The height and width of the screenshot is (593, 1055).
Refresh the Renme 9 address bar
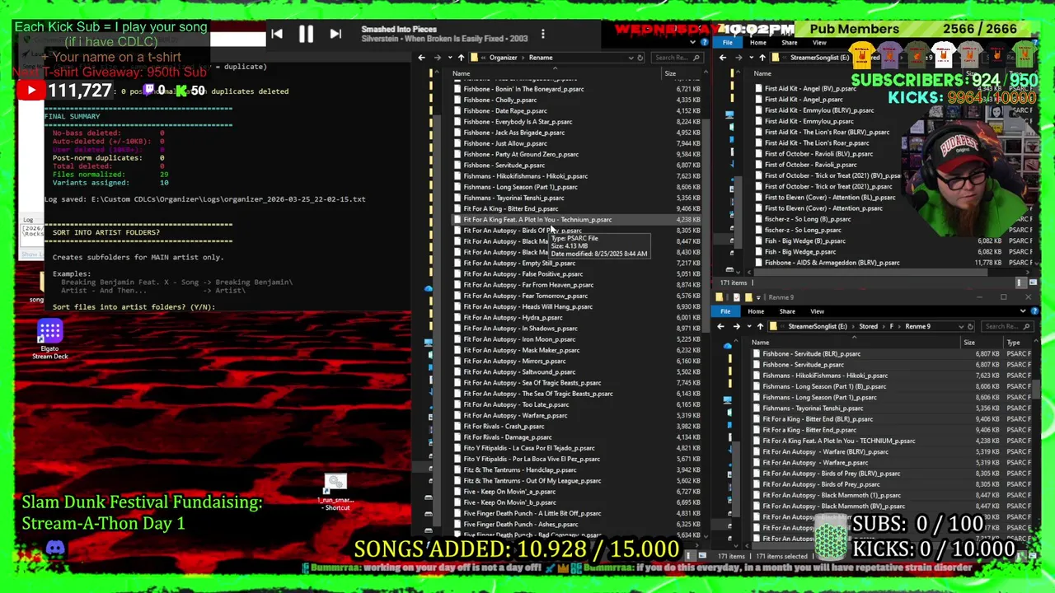click(970, 326)
